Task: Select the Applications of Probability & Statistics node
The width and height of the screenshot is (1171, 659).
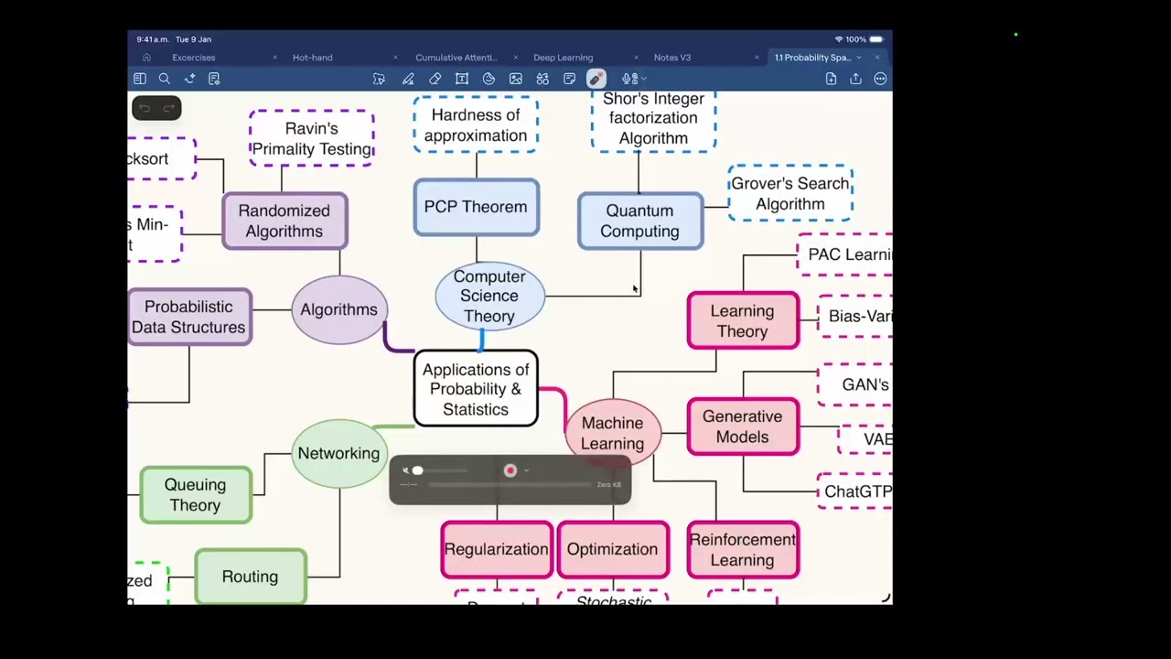Action: pos(476,389)
